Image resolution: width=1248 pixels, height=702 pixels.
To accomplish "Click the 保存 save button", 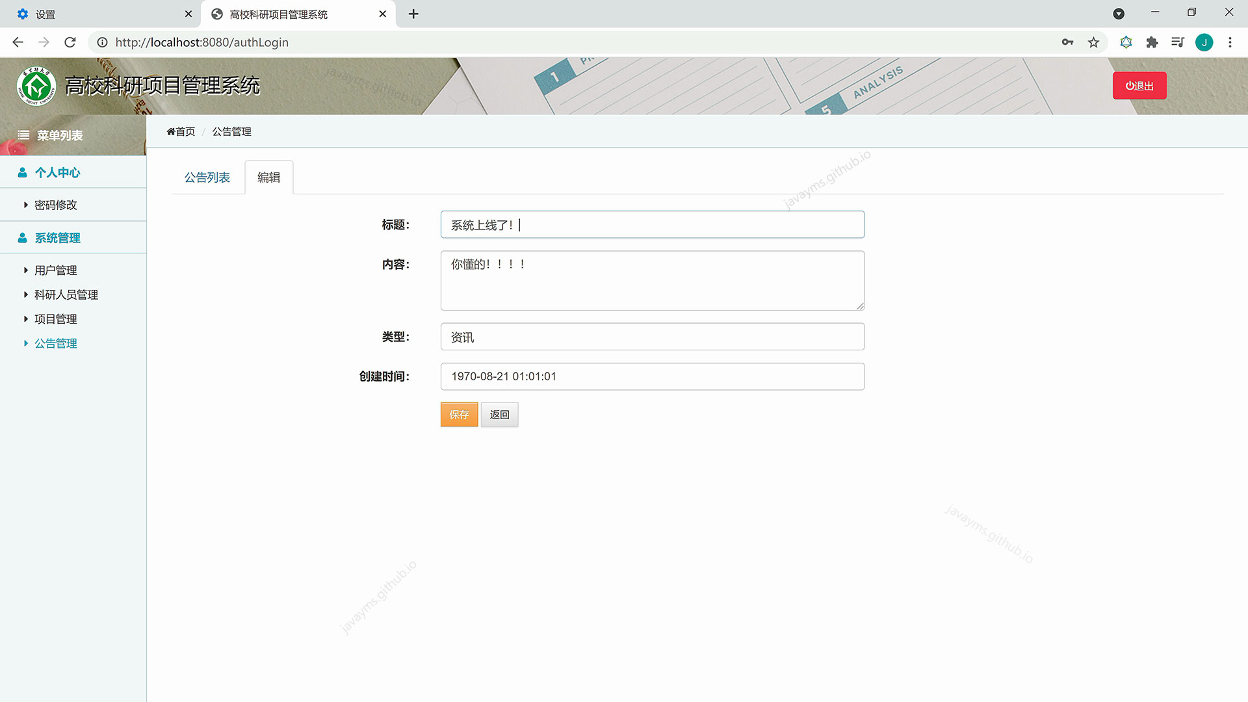I will tap(459, 414).
